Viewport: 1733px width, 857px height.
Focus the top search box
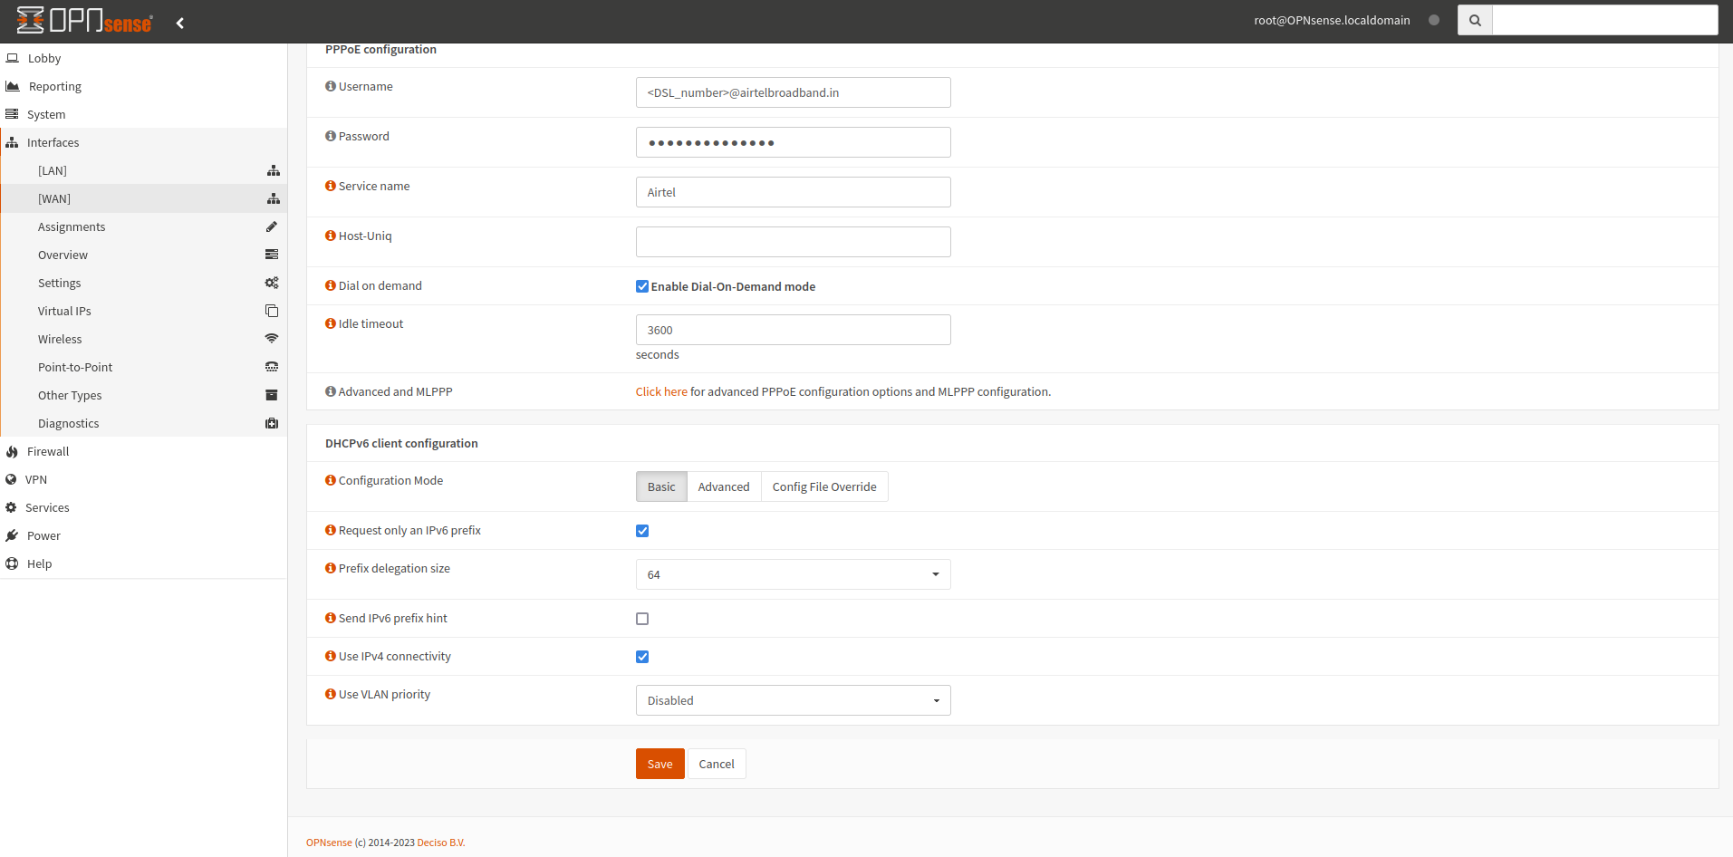click(x=1604, y=20)
